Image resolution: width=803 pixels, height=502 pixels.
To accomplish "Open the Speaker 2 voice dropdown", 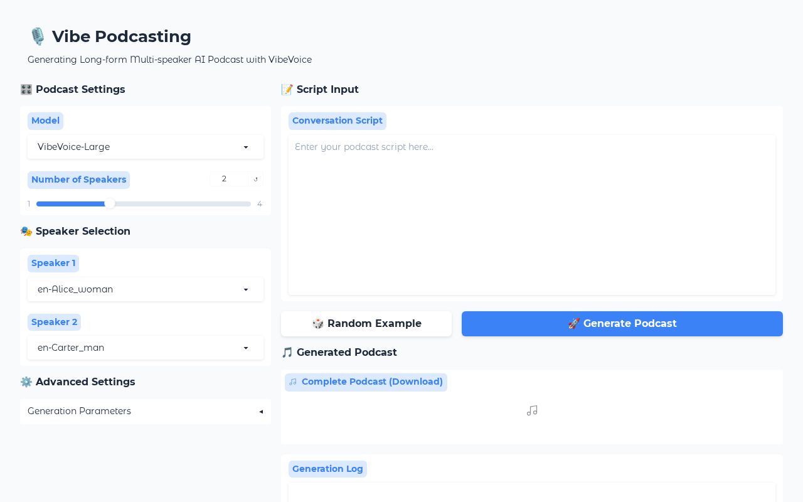I will pos(146,348).
